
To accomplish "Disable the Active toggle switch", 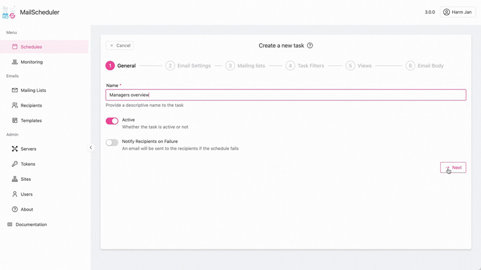I will 112,121.
